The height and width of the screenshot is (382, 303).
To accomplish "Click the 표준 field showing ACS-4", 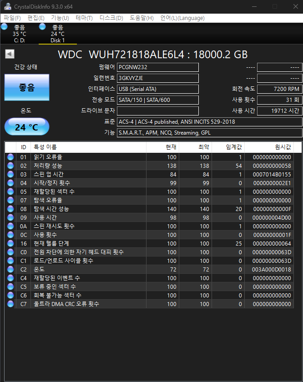I will pos(209,122).
